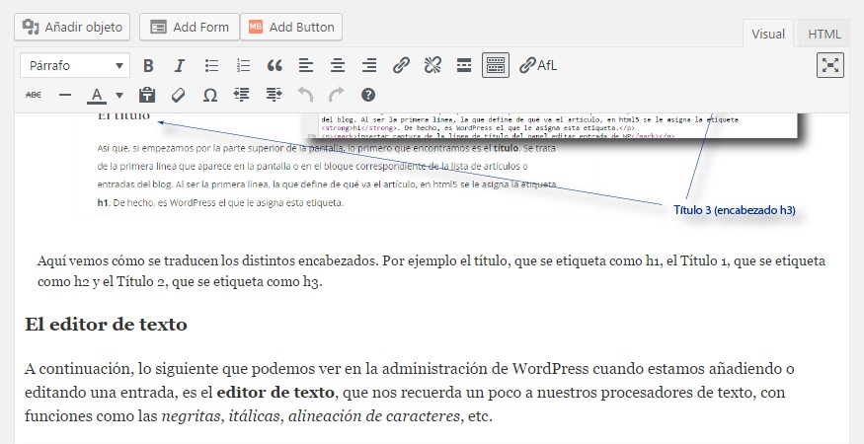Click the italic word 'negritas'
The width and height of the screenshot is (864, 444).
tap(191, 416)
